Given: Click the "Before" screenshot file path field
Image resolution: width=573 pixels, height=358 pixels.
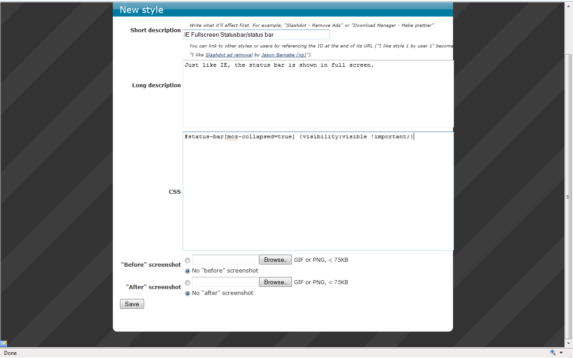Looking at the screenshot, I should 225,260.
